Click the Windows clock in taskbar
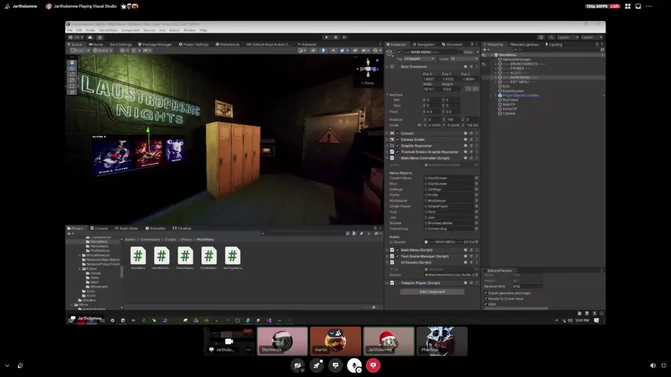 click(582, 320)
